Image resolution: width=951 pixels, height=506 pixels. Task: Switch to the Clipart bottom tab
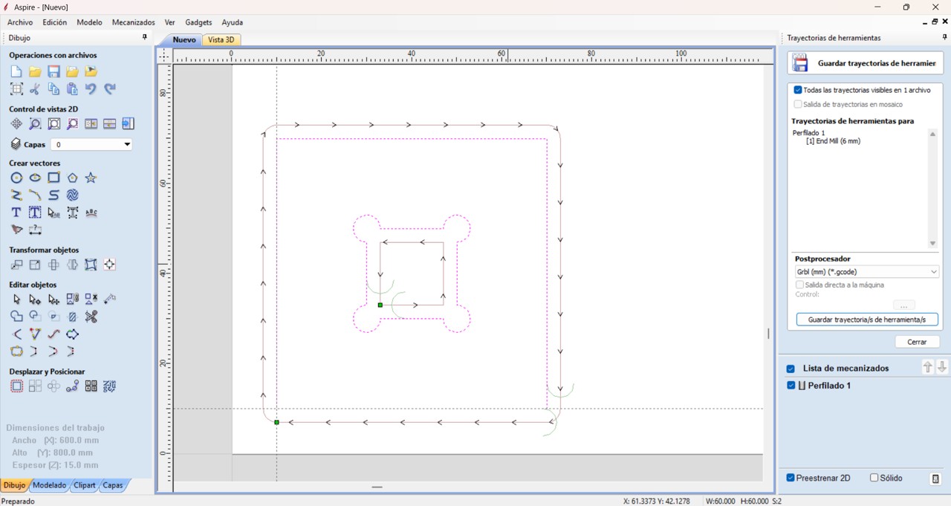point(84,485)
